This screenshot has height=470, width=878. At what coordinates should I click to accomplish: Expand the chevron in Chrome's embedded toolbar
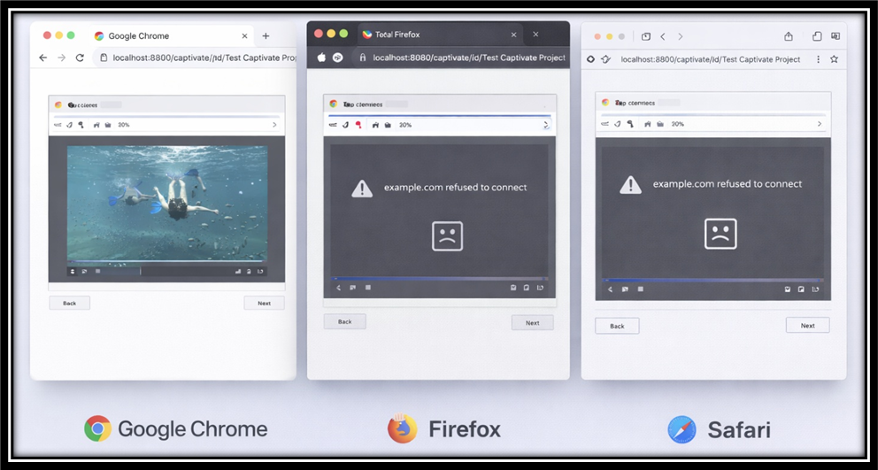click(x=274, y=125)
